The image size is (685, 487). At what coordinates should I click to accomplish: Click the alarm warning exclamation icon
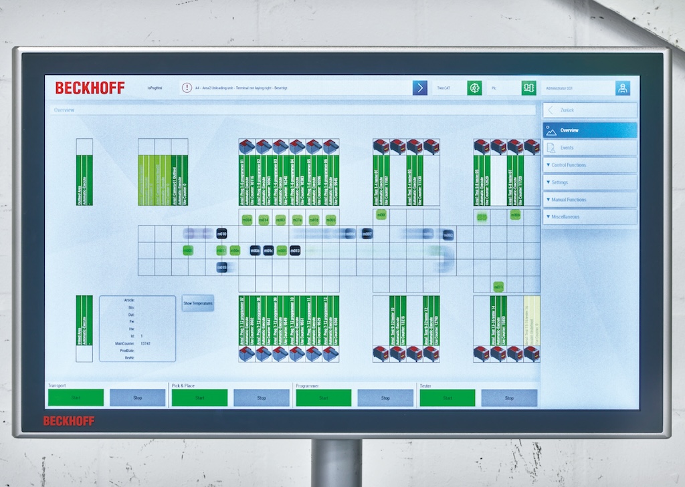click(x=187, y=88)
